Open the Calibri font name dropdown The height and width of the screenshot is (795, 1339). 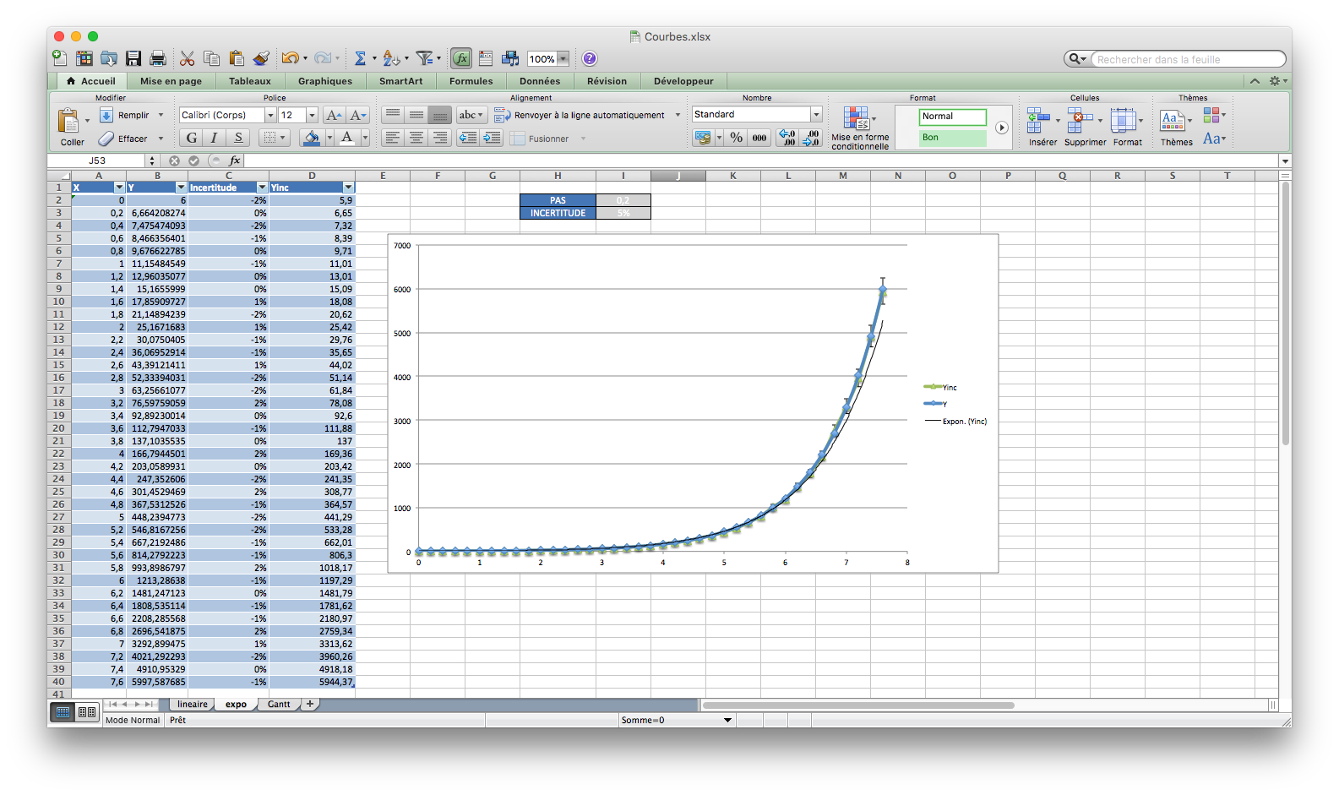[270, 115]
